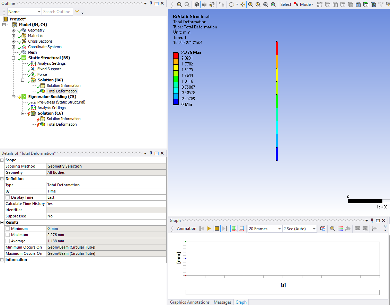The width and height of the screenshot is (390, 305).
Task: Open the Graphics Annotations tab
Action: point(189,302)
